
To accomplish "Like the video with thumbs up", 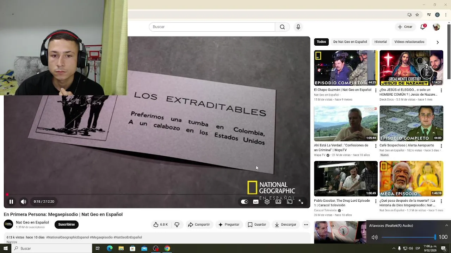I will pos(160,225).
